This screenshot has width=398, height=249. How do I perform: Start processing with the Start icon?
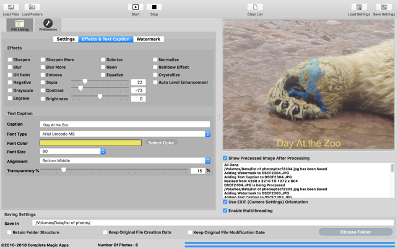pos(136,7)
